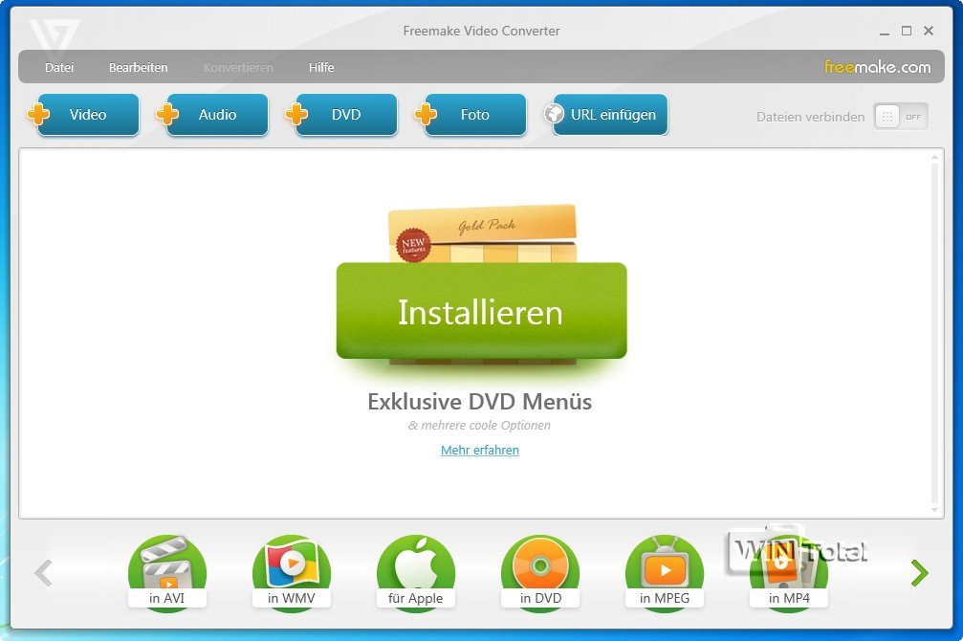Close the Freemake Video Converter window
The height and width of the screenshot is (641, 963).
929,31
